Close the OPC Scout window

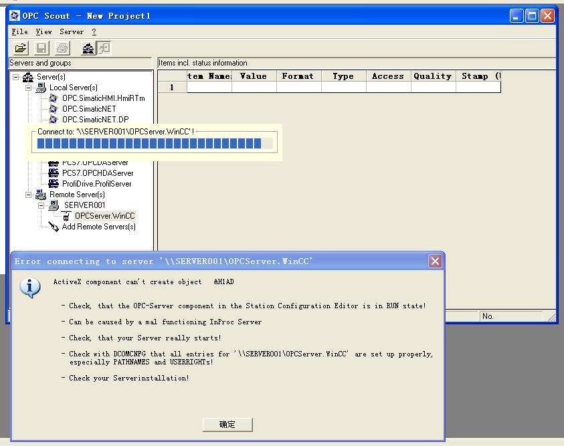pos(547,16)
